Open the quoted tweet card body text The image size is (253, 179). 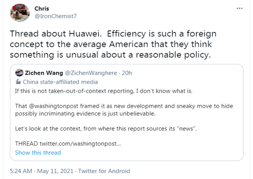coord(124,117)
